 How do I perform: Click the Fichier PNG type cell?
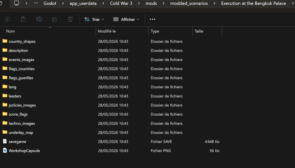(161, 151)
